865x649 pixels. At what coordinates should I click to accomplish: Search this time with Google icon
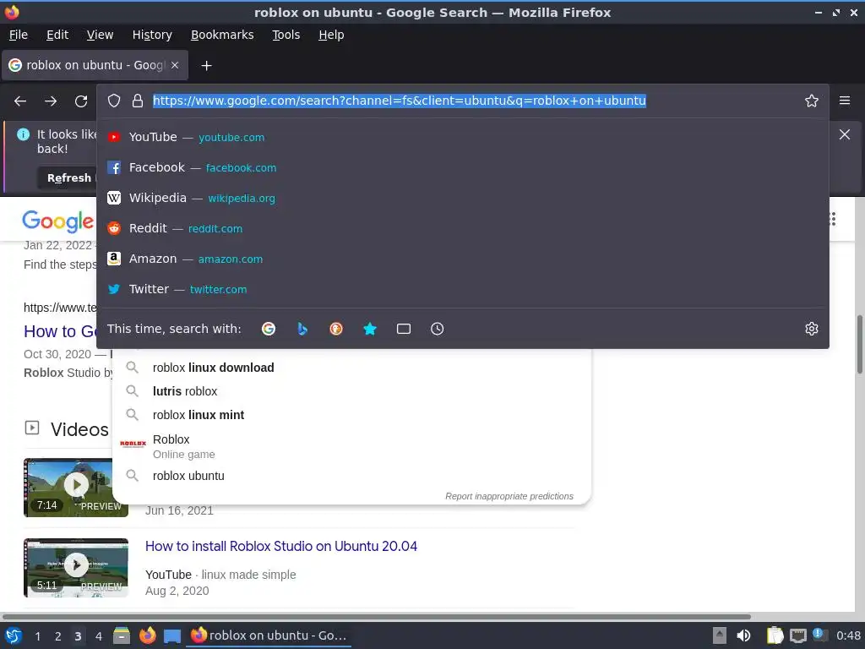(x=269, y=329)
